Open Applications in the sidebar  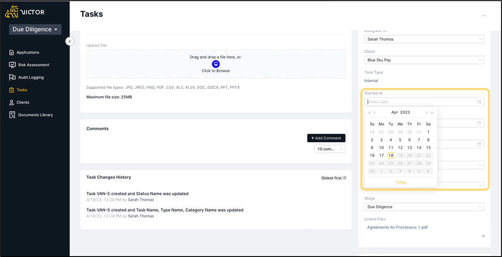point(28,52)
